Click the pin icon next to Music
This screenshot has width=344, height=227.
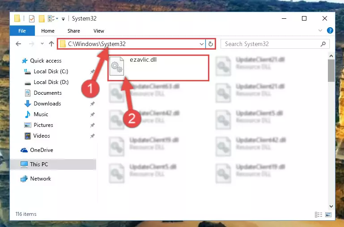(92, 114)
